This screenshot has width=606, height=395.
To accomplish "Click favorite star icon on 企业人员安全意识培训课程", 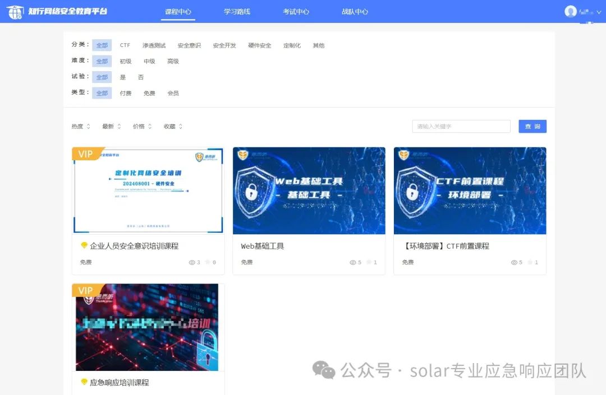I will (208, 262).
